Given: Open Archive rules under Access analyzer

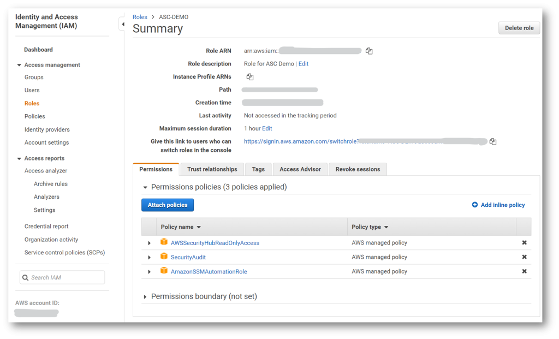Looking at the screenshot, I should (51, 184).
